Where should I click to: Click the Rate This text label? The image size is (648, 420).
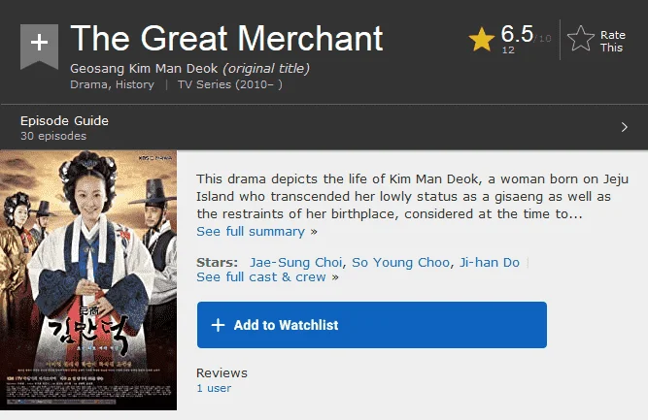(613, 42)
